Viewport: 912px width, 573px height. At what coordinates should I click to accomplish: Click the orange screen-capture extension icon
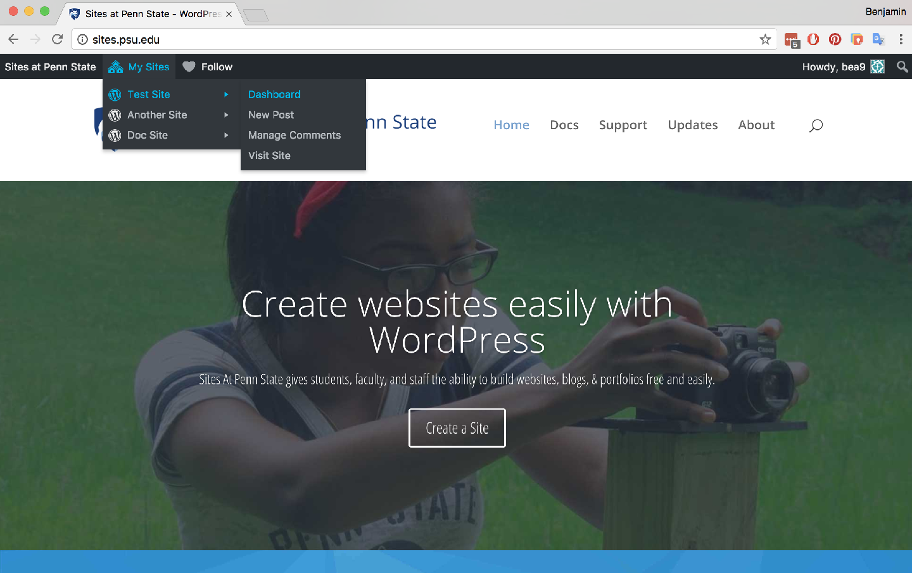[856, 39]
